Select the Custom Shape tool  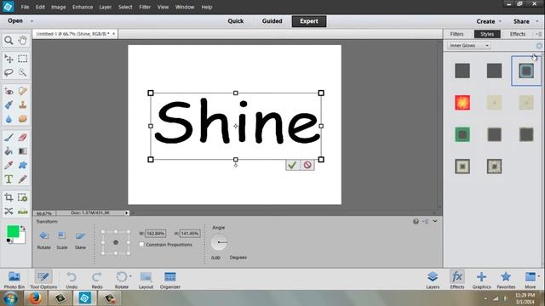point(23,165)
